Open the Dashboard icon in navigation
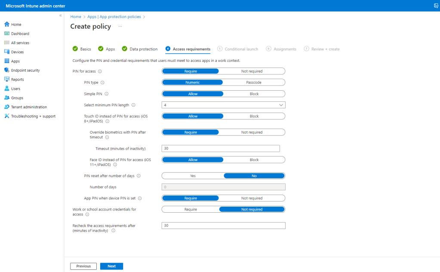The image size is (440, 272). 7,34
